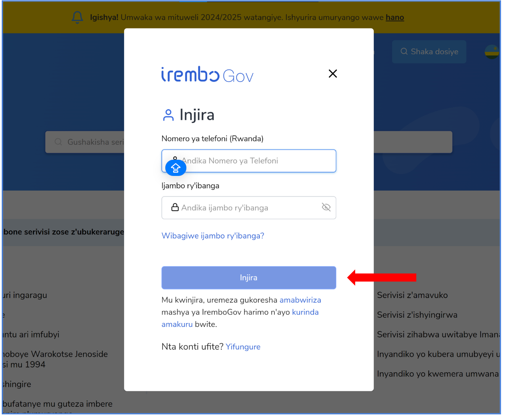Toggle password visibility eye icon

point(326,207)
